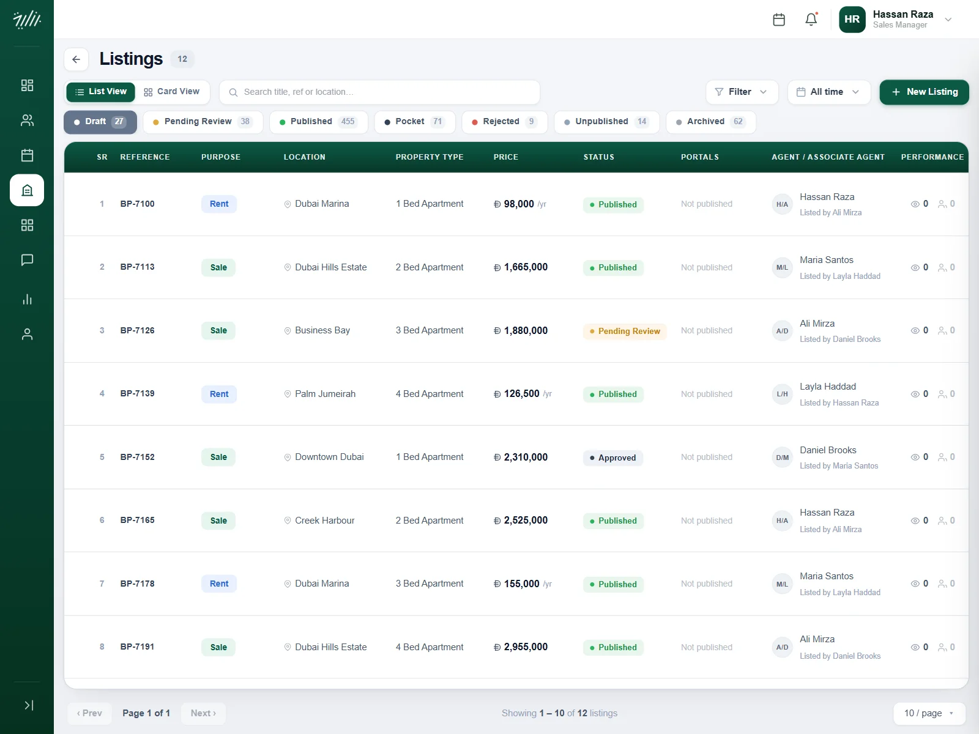The image size is (979, 734).
Task: Select the Pending Review status tab
Action: (x=203, y=122)
